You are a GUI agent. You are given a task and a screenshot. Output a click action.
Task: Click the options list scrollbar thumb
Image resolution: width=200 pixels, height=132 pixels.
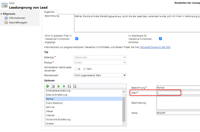point(124,109)
